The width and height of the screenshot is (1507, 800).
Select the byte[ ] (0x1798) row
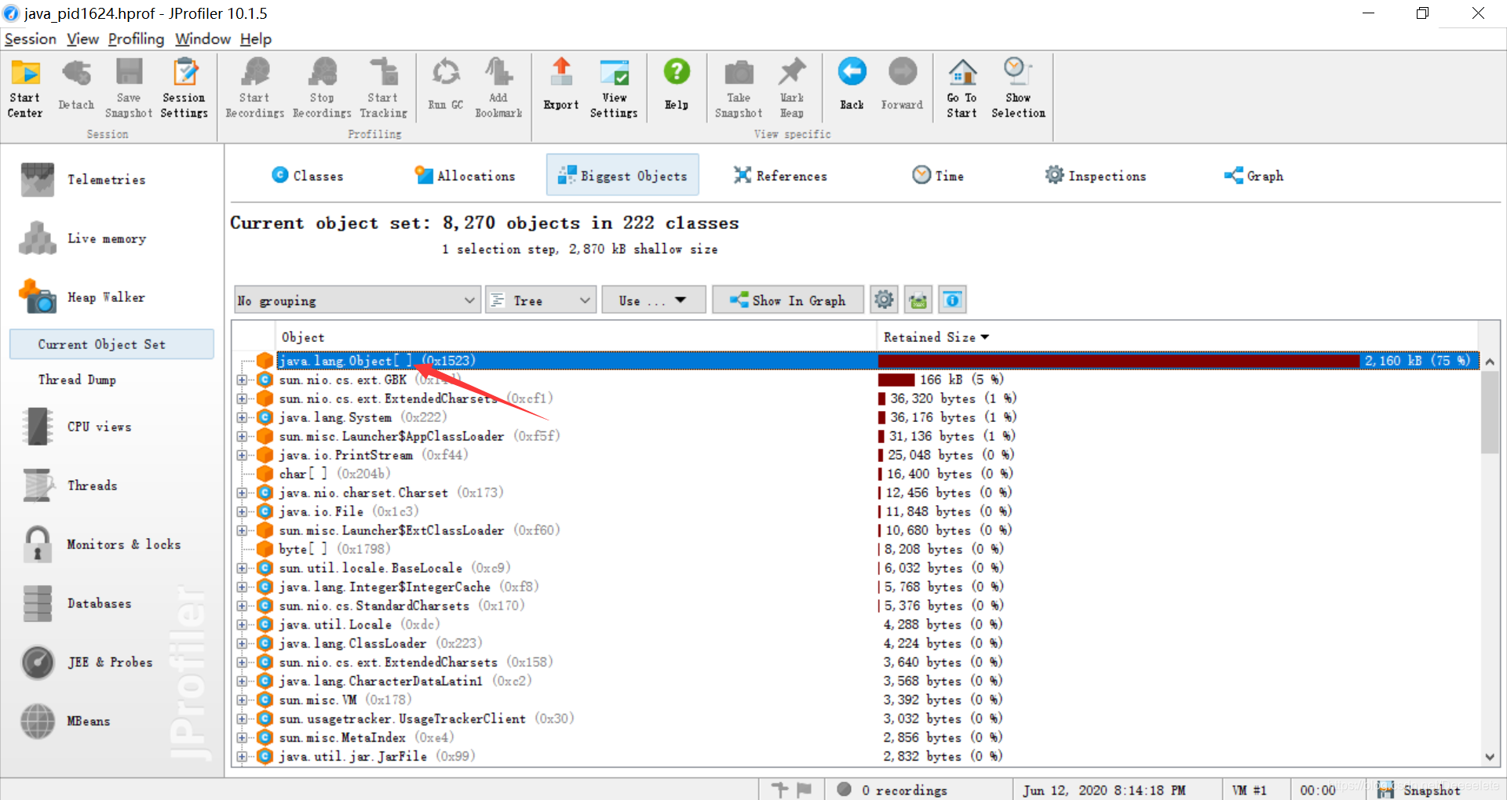click(x=857, y=549)
